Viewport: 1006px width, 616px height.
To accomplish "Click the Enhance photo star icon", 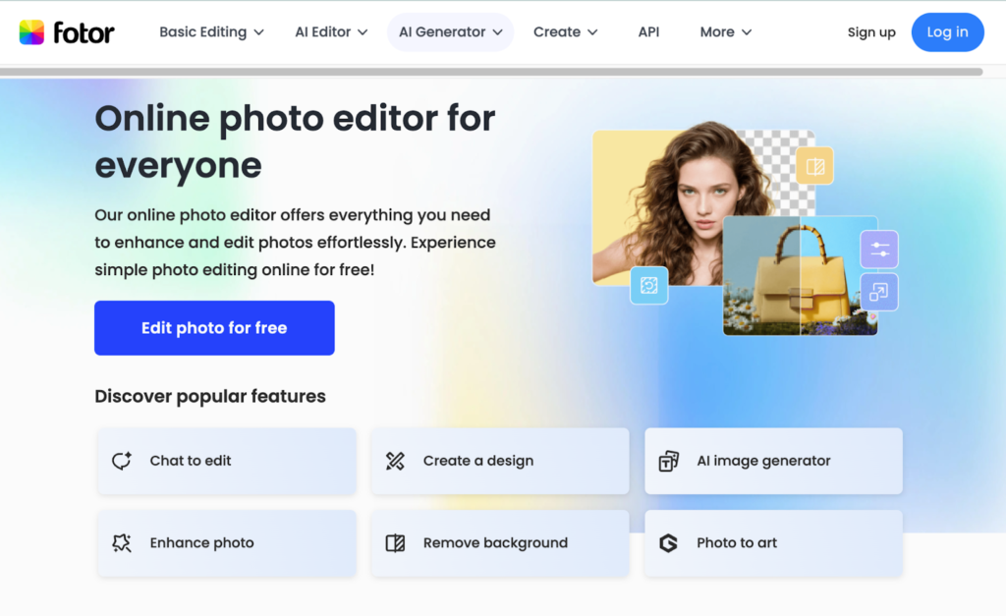I will (122, 543).
